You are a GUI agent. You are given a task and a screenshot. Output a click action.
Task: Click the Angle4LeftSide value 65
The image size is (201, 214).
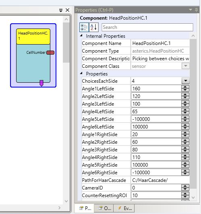click(156, 112)
